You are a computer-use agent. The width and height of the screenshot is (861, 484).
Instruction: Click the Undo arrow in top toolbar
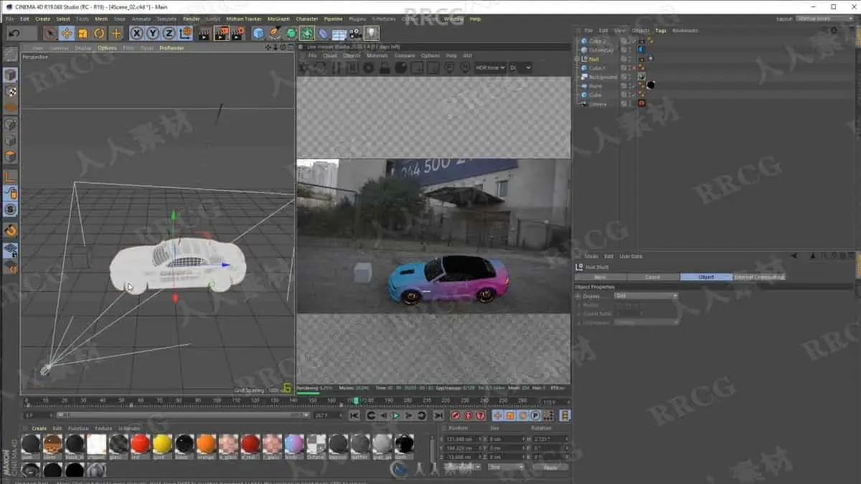[14, 33]
